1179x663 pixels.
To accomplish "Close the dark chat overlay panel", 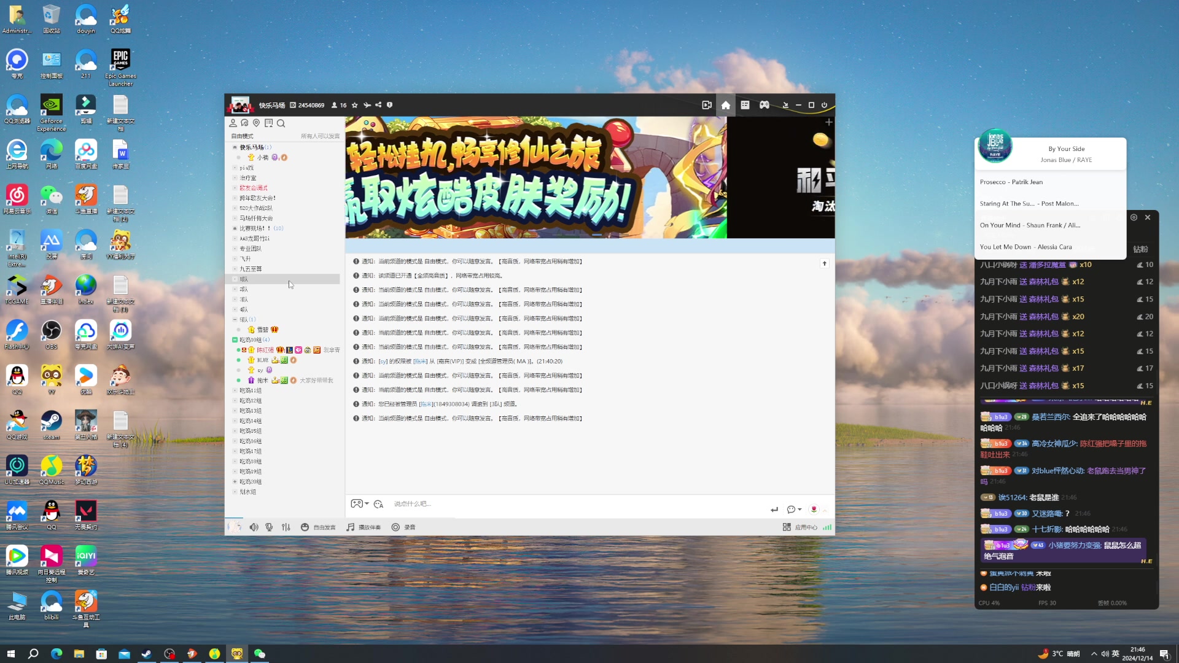I will (x=1148, y=217).
